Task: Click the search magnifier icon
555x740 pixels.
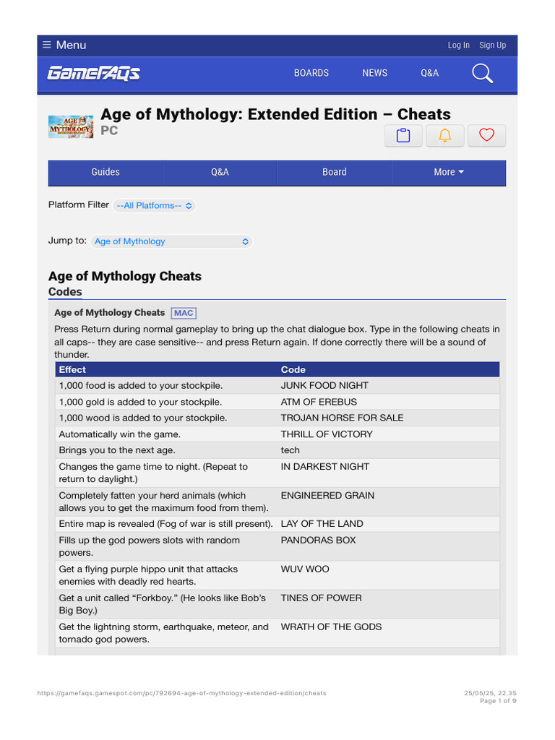Action: pyautogui.click(x=482, y=73)
